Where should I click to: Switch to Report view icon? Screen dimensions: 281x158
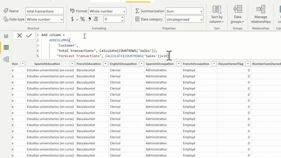click(6, 36)
